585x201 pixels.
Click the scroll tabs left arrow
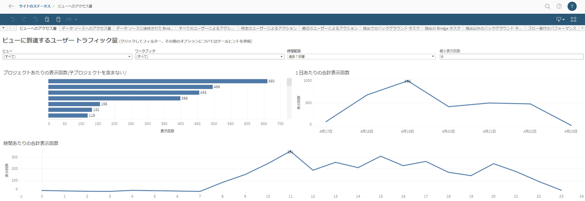coord(11,29)
